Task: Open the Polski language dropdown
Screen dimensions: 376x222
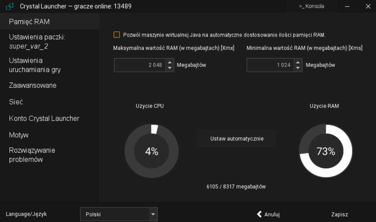Action: (x=119, y=214)
